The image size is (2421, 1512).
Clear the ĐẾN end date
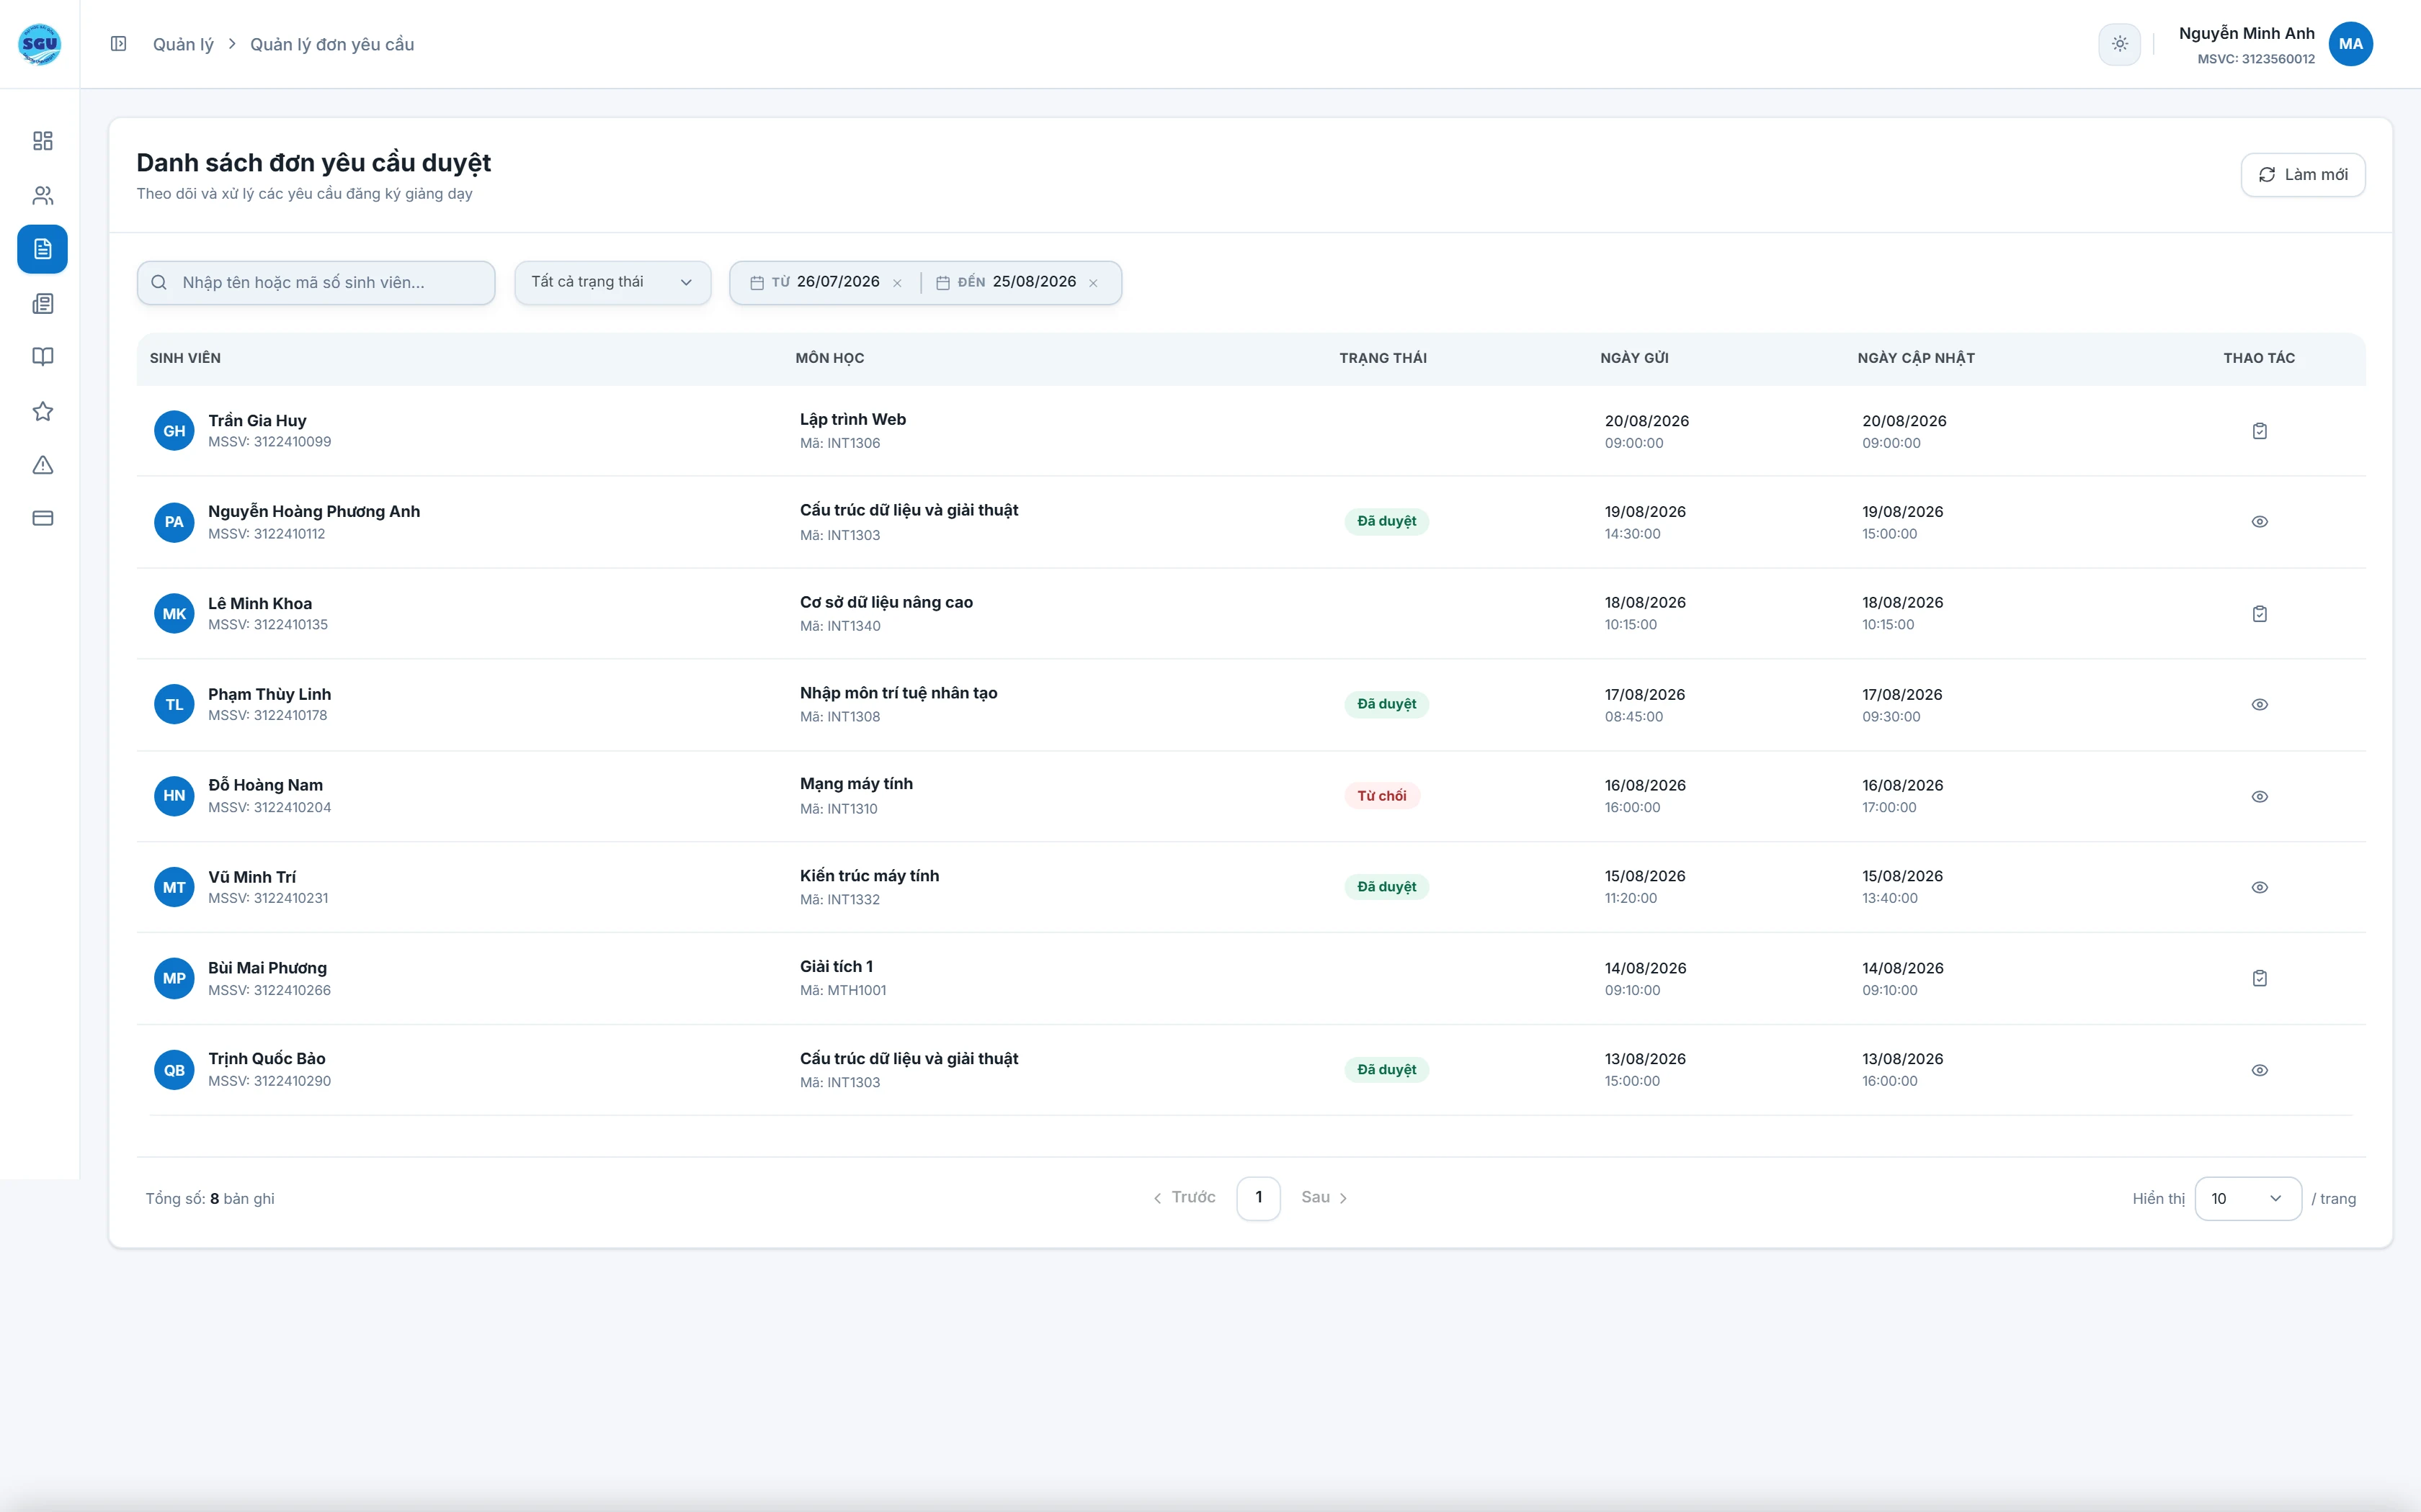tap(1094, 284)
